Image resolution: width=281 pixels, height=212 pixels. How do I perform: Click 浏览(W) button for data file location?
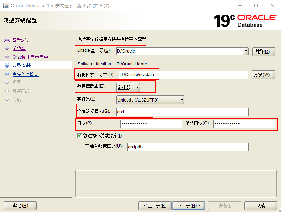[263, 75]
